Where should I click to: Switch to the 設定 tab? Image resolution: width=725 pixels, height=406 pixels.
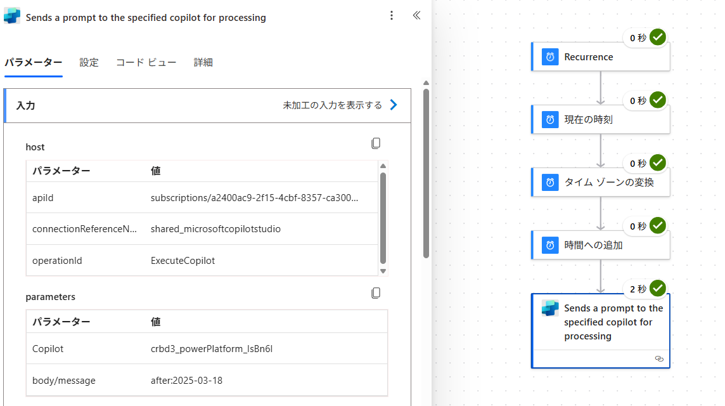pyautogui.click(x=89, y=63)
